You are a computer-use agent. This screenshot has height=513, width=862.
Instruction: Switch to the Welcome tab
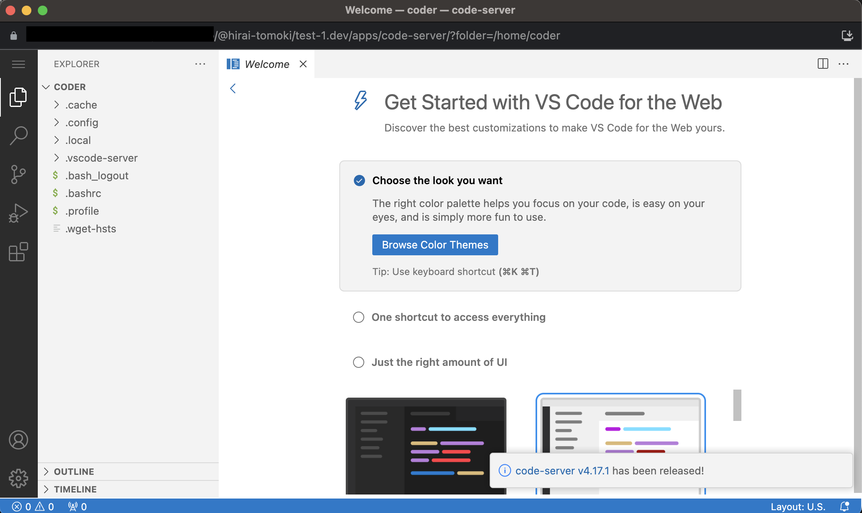click(x=267, y=64)
